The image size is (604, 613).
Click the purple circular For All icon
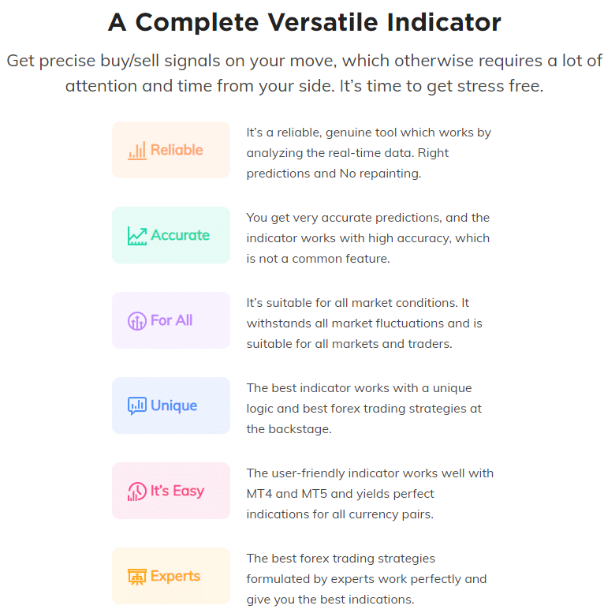pyautogui.click(x=136, y=321)
